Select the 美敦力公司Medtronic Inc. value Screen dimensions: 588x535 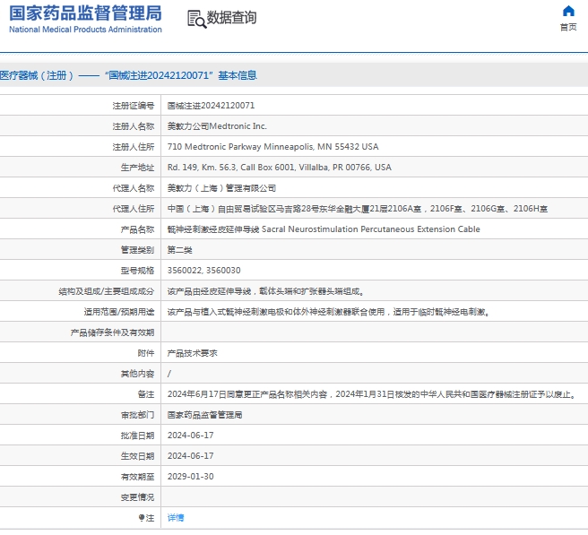pos(217,126)
